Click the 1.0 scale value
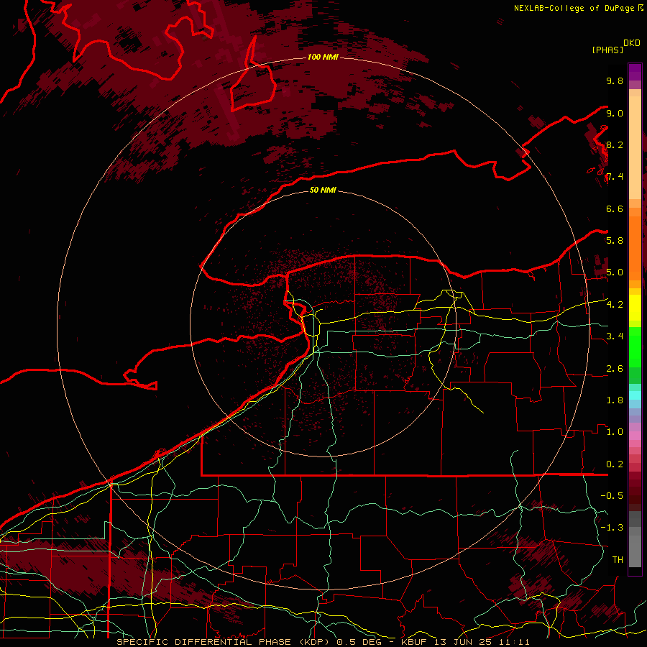Image resolution: width=647 pixels, height=647 pixels. [x=615, y=431]
